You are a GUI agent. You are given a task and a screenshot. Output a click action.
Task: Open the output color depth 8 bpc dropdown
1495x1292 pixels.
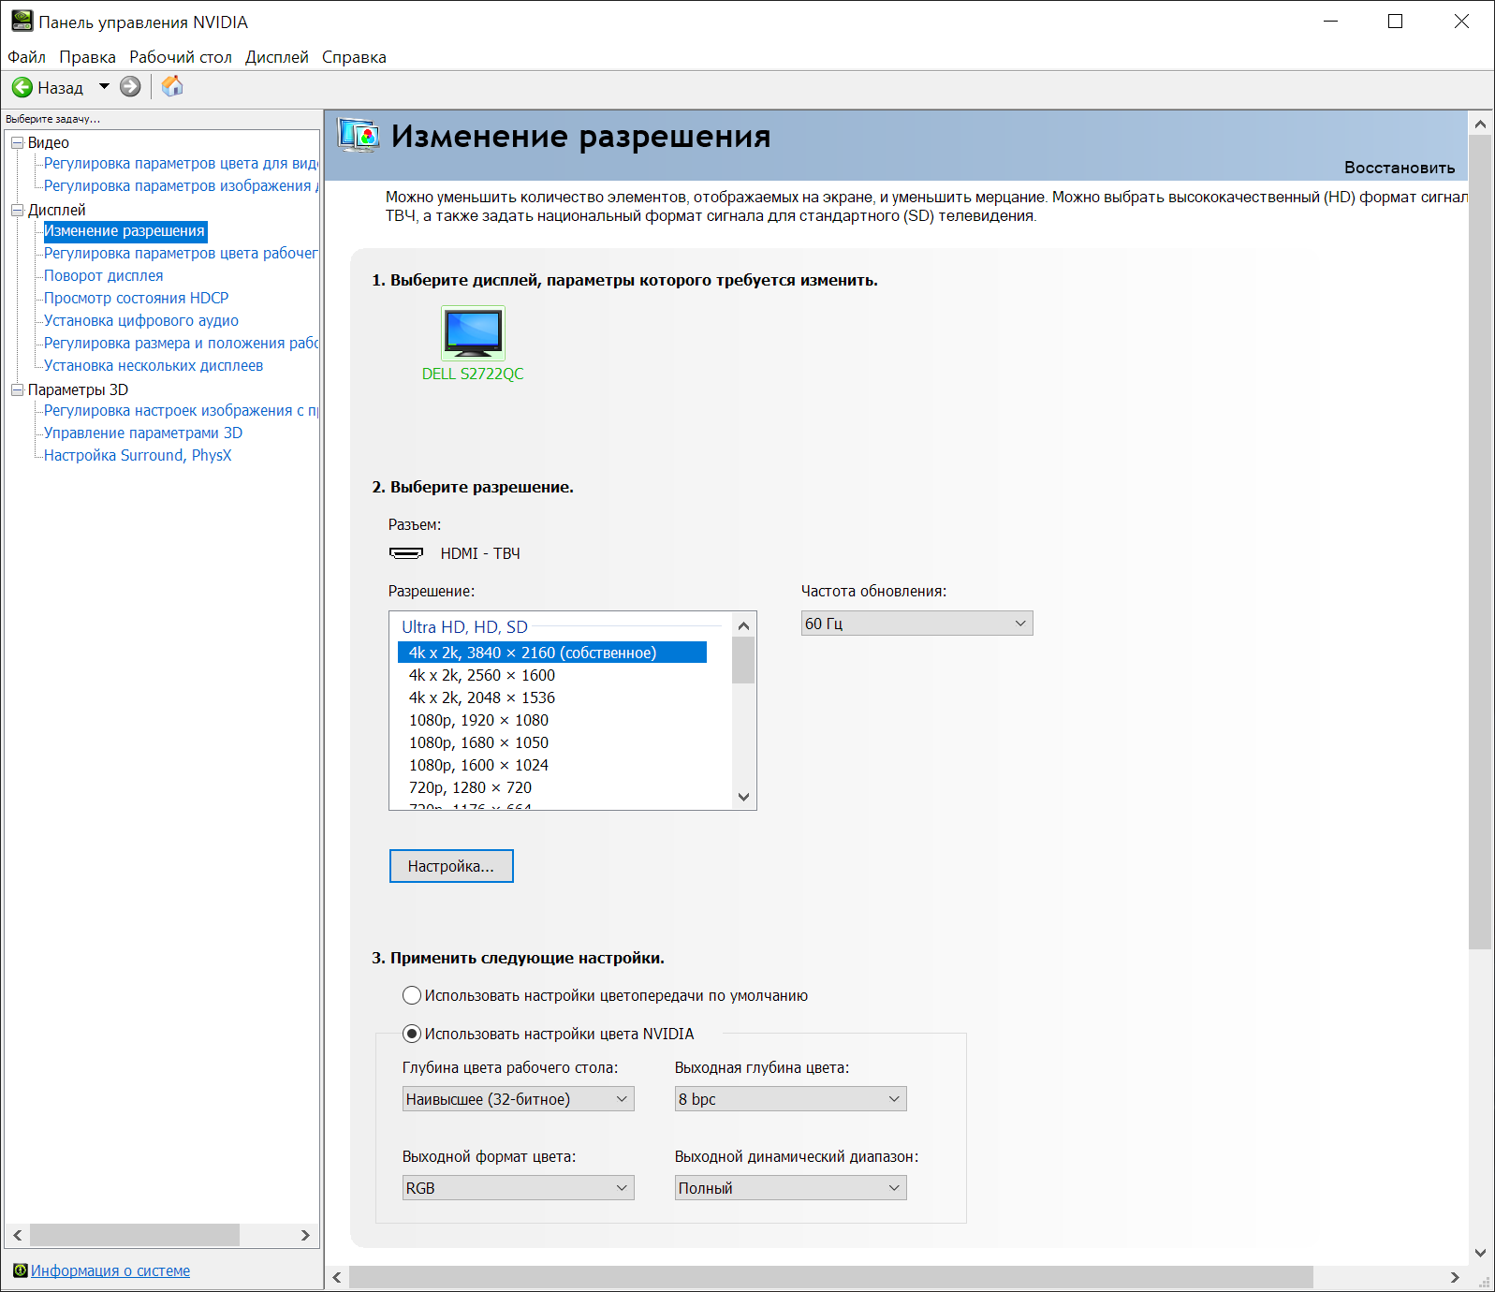(790, 1099)
